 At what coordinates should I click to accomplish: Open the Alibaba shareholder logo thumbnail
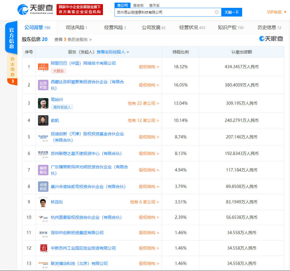43,67
